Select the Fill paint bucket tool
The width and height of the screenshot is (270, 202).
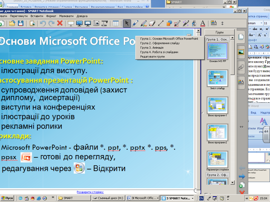(194, 23)
